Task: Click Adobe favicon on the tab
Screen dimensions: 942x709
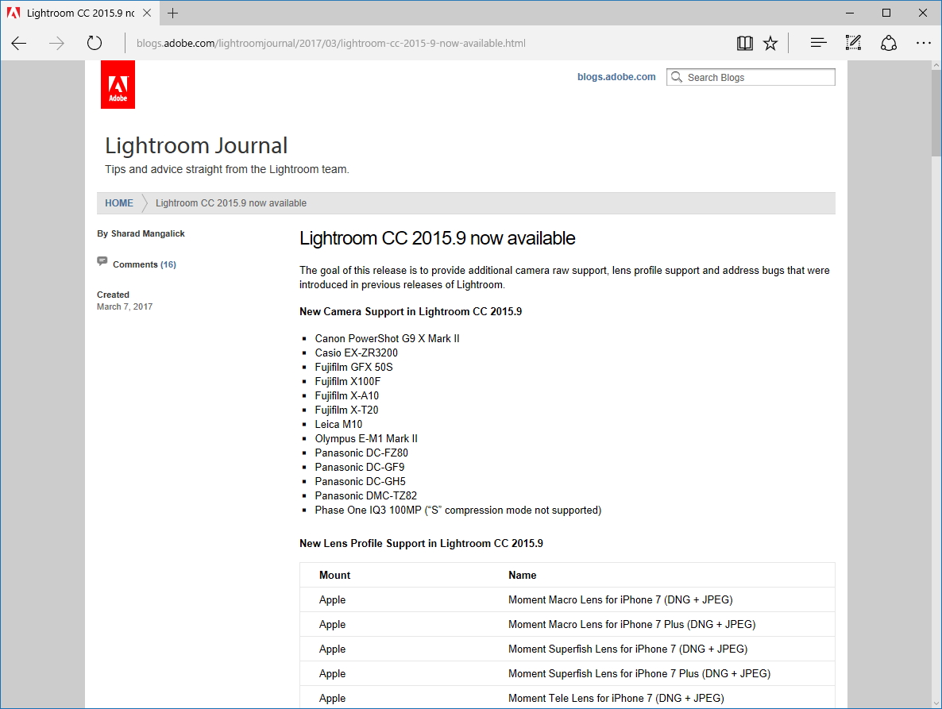Action: coord(14,13)
